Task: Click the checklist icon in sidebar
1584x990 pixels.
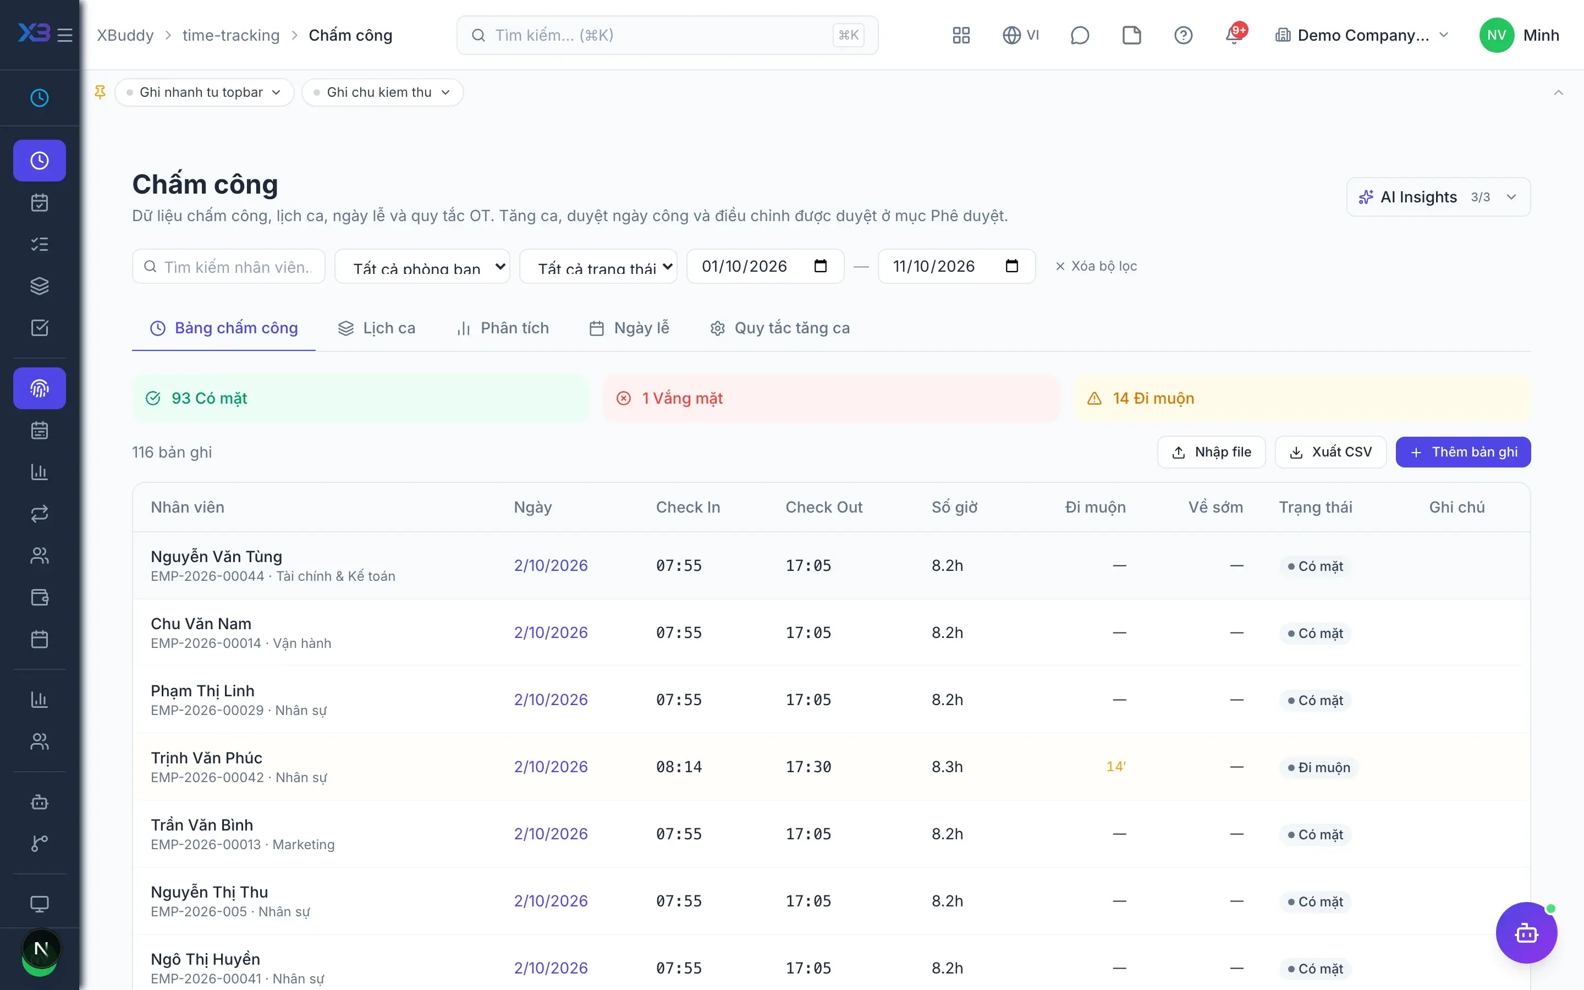Action: pyautogui.click(x=40, y=244)
